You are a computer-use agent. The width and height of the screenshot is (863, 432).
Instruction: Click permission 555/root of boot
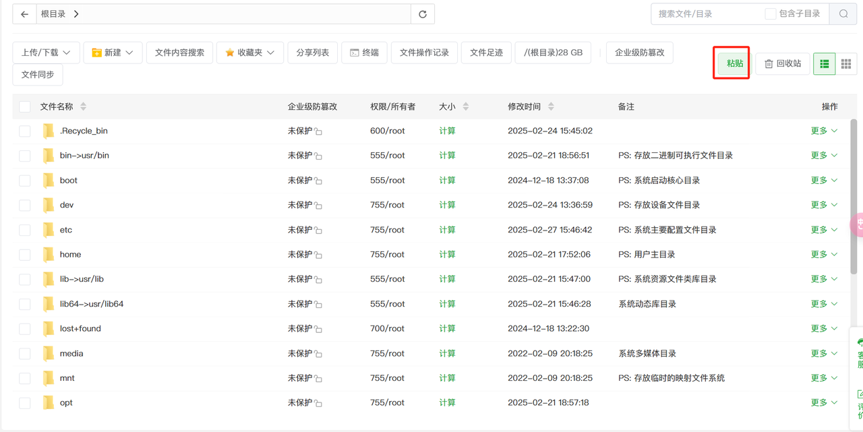pyautogui.click(x=388, y=180)
